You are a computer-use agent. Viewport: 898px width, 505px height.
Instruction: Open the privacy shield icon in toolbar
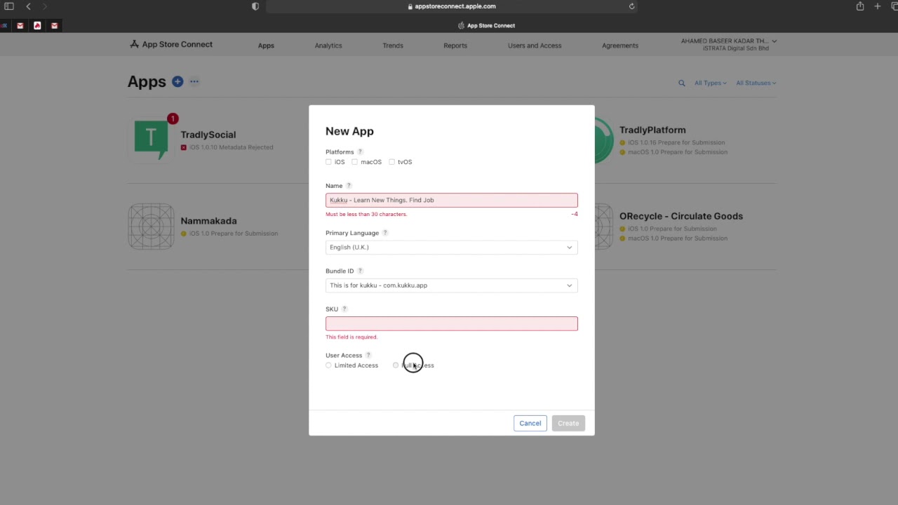pyautogui.click(x=255, y=6)
